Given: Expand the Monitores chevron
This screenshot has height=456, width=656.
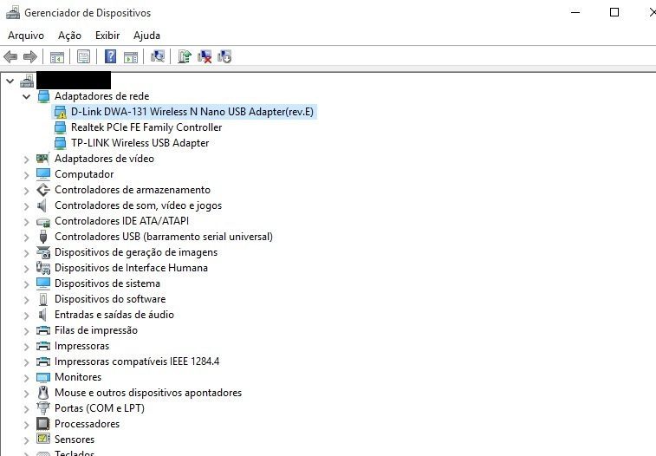Looking at the screenshot, I should tap(26, 378).
